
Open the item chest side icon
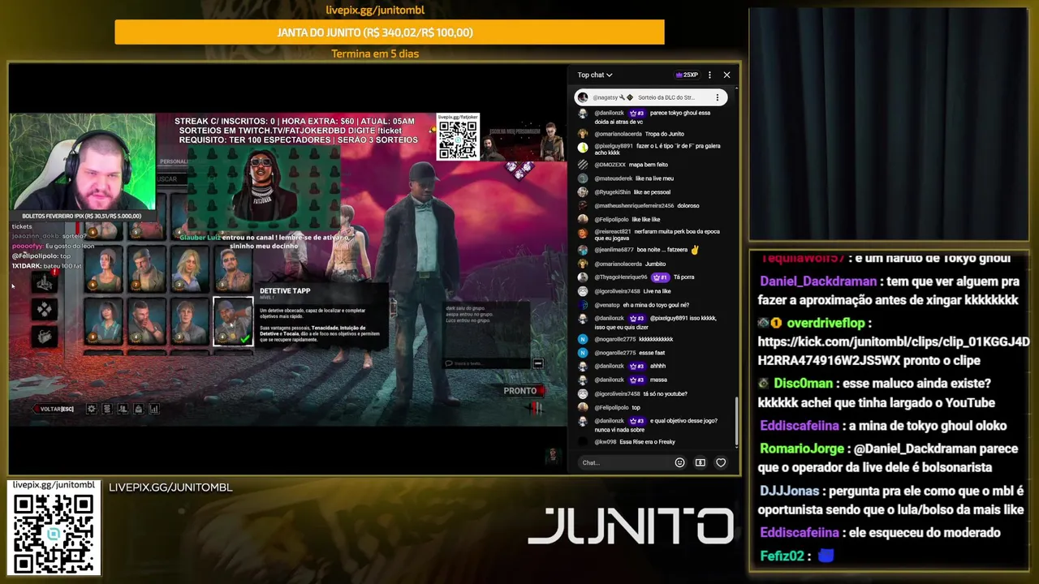45,336
